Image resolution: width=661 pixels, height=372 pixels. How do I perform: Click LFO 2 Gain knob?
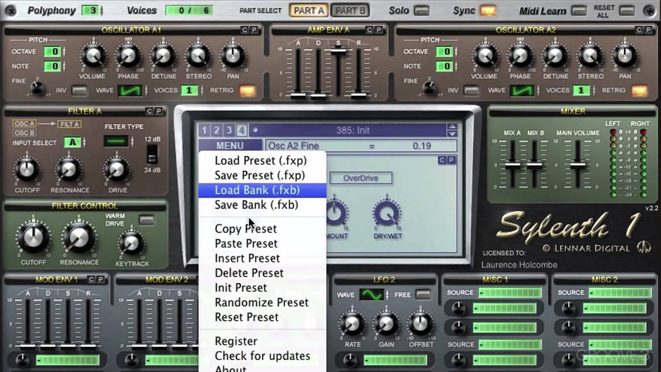click(x=386, y=324)
